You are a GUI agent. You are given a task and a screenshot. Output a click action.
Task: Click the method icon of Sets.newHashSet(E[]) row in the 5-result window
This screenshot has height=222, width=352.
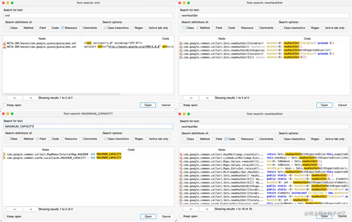coord(181,57)
